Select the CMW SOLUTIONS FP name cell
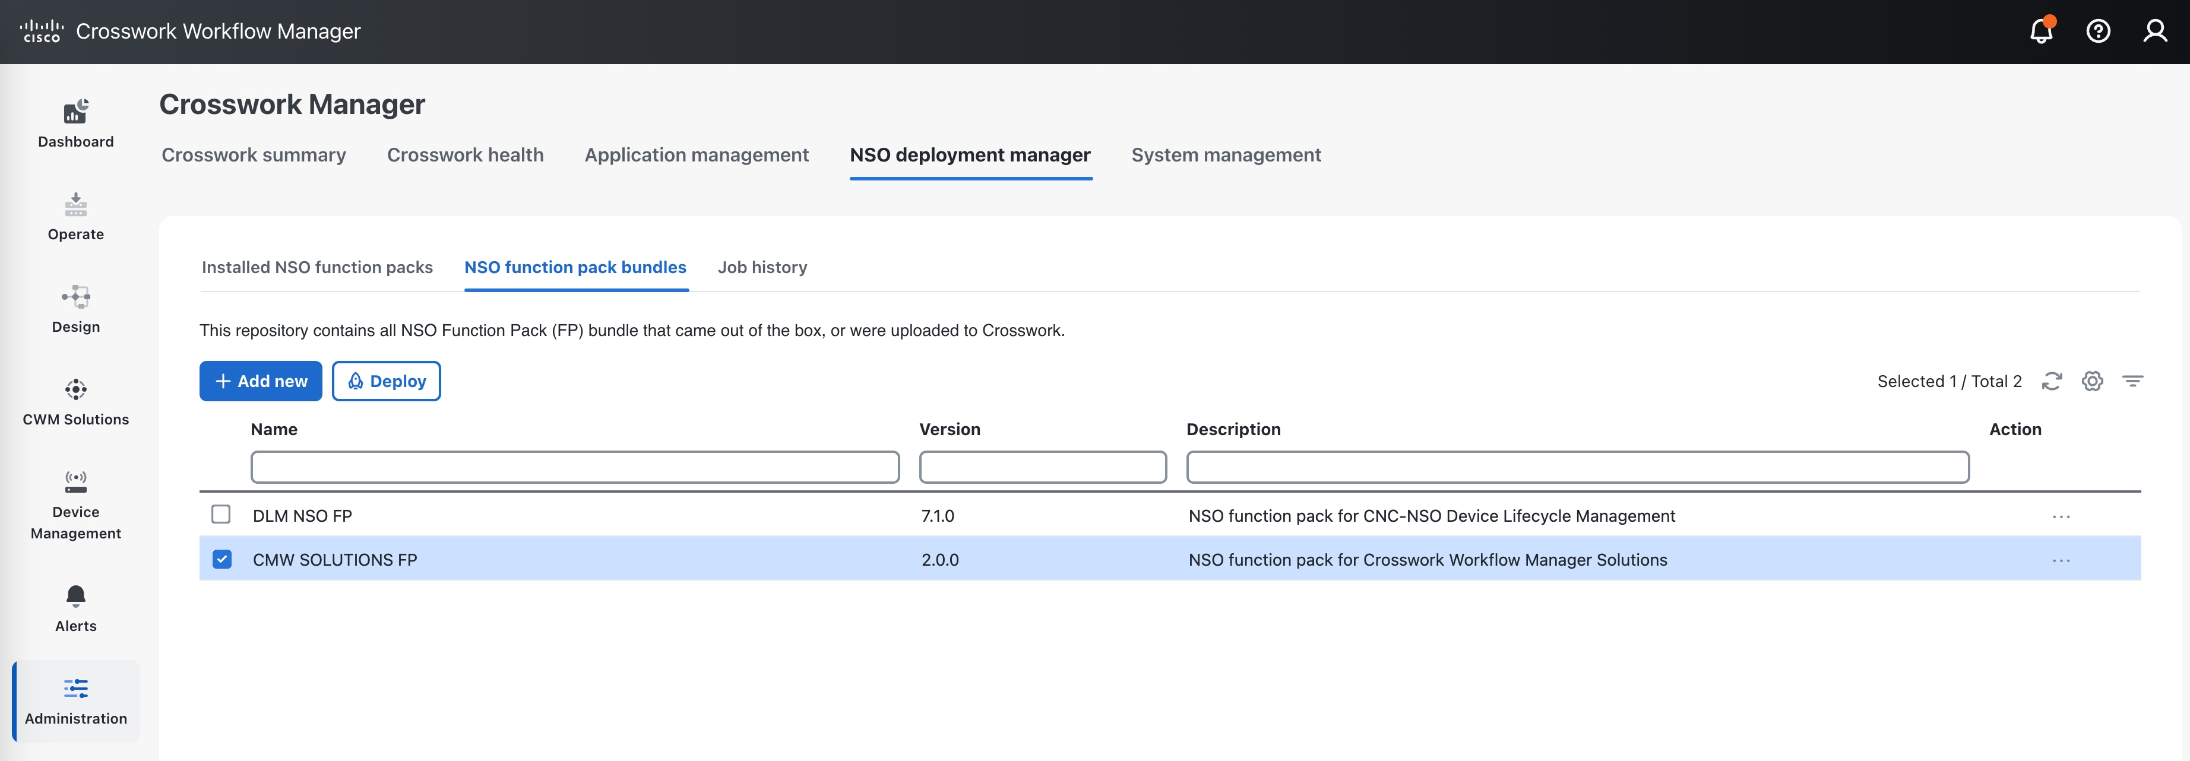Image resolution: width=2190 pixels, height=761 pixels. [335, 560]
